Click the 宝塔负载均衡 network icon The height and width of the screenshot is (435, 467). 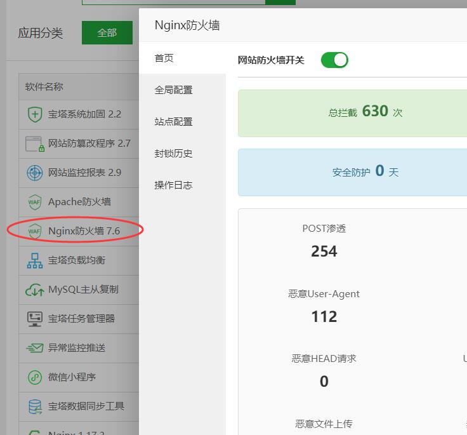[34, 260]
